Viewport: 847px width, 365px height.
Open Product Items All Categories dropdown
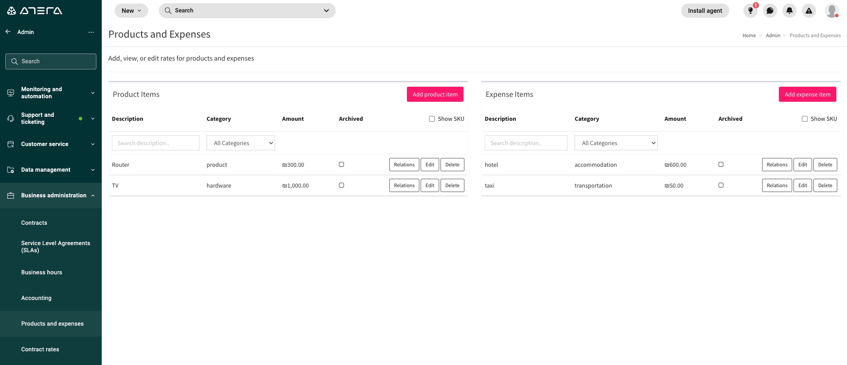(241, 143)
